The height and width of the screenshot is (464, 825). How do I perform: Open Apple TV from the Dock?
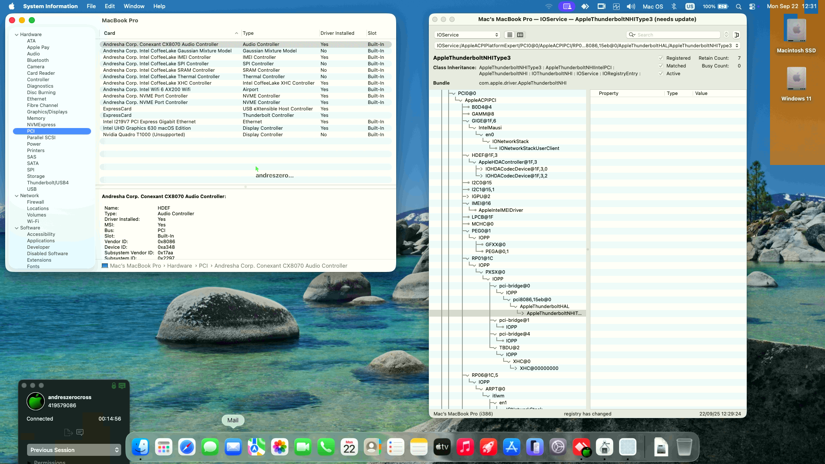click(442, 447)
